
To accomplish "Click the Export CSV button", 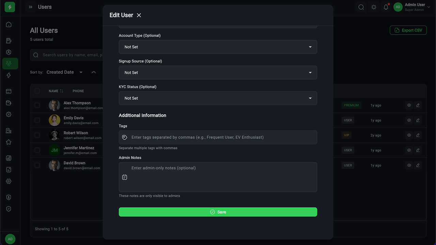I will 408,30.
